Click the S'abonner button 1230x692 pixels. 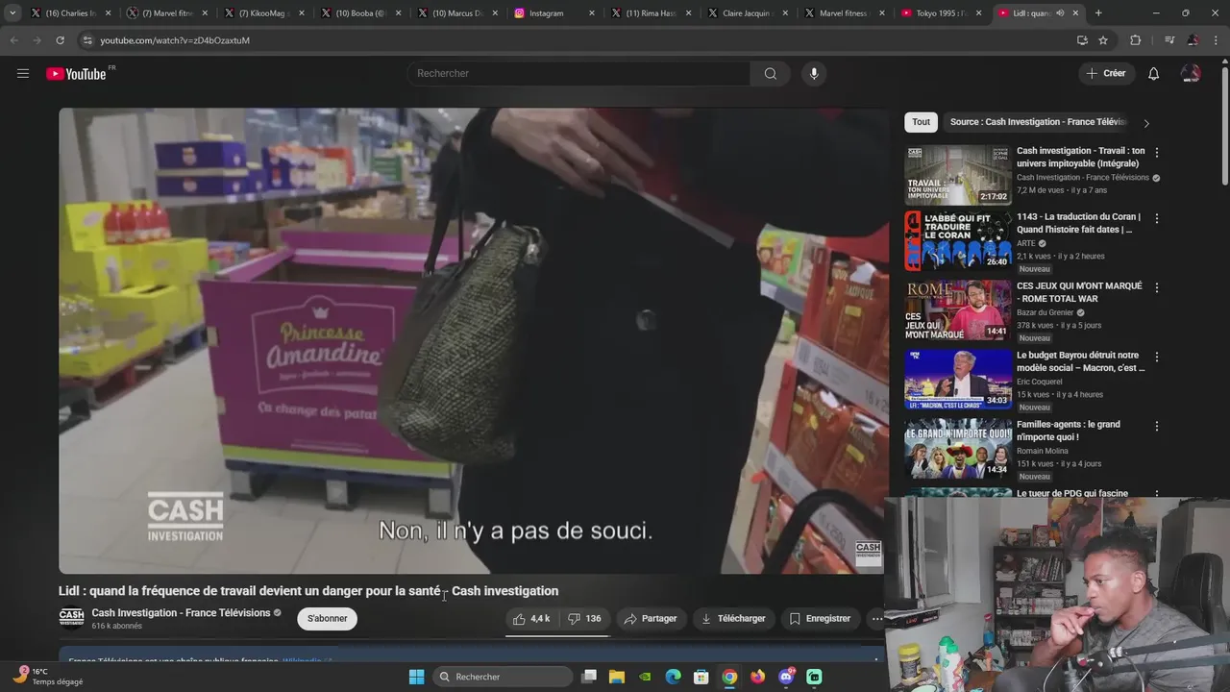click(327, 619)
